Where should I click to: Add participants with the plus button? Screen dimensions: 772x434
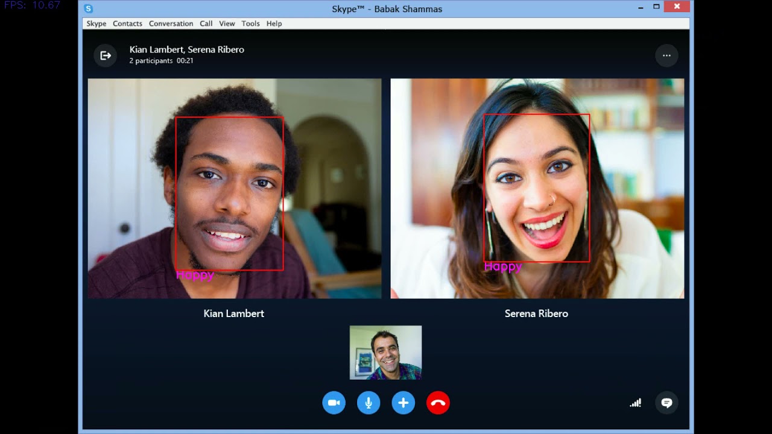click(403, 403)
